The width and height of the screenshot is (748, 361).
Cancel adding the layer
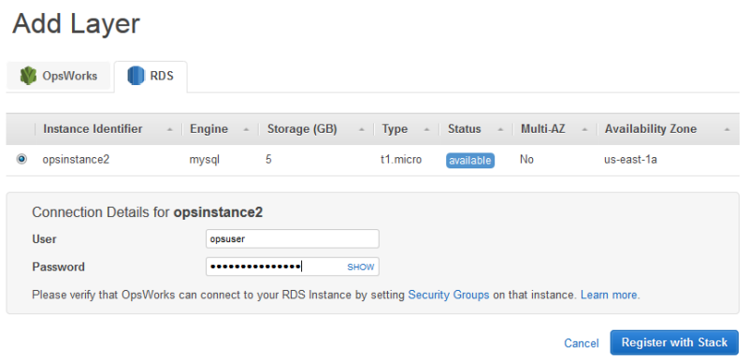coord(581,343)
